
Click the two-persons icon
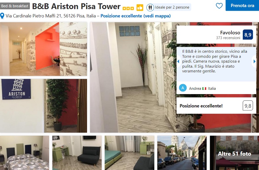tap(150, 7)
